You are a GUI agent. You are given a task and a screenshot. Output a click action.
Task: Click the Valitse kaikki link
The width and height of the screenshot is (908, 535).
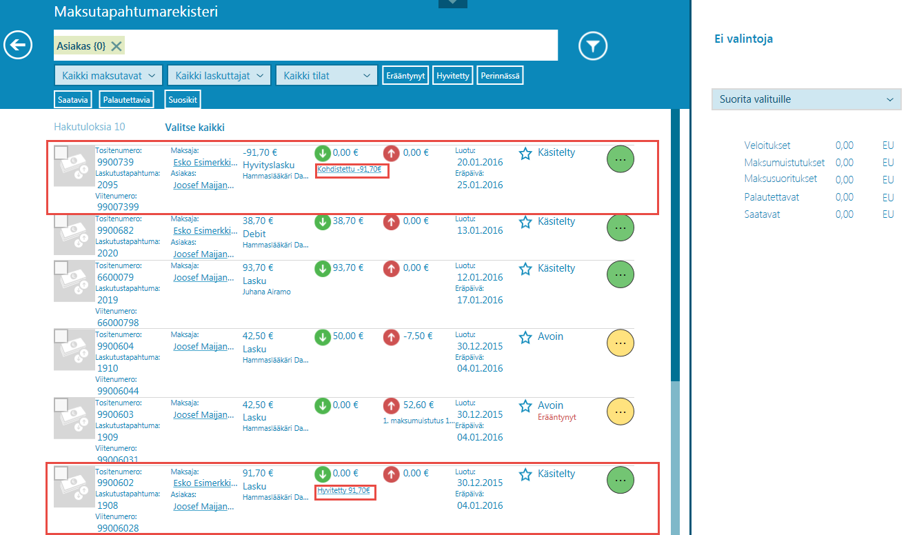pos(194,128)
